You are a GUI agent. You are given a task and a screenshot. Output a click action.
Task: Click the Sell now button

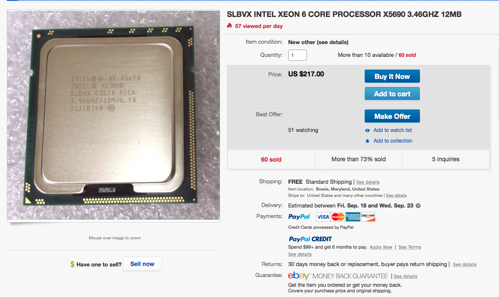coord(142,264)
